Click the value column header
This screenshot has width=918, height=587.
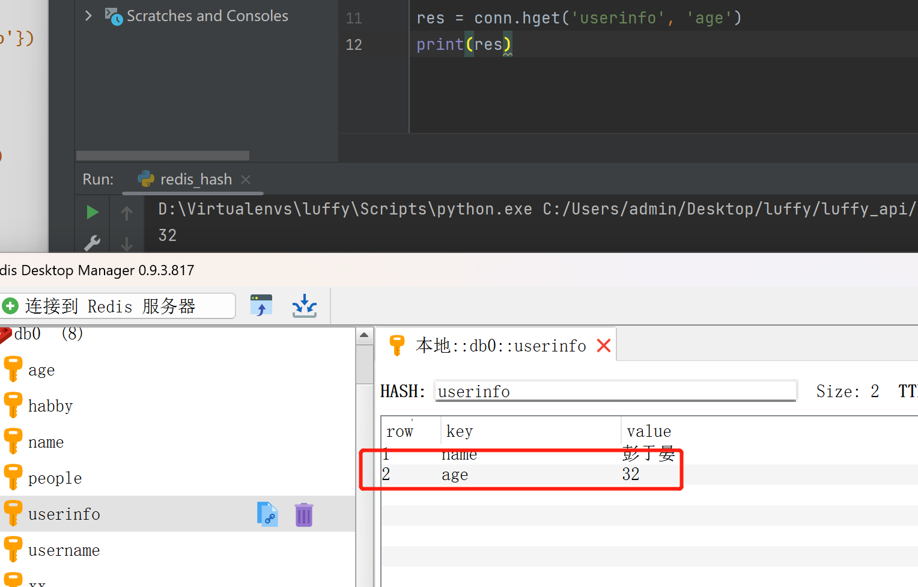[x=649, y=431]
